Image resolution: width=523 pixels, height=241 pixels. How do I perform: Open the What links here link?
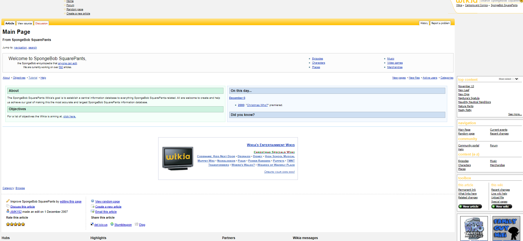coord(467,194)
